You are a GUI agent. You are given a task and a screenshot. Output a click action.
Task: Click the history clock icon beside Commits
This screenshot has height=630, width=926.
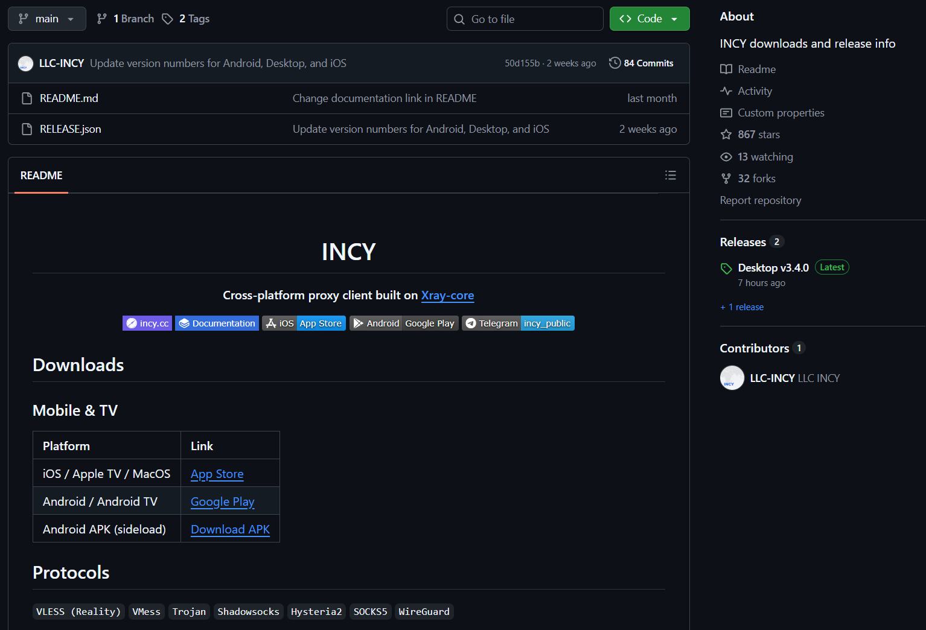(615, 63)
